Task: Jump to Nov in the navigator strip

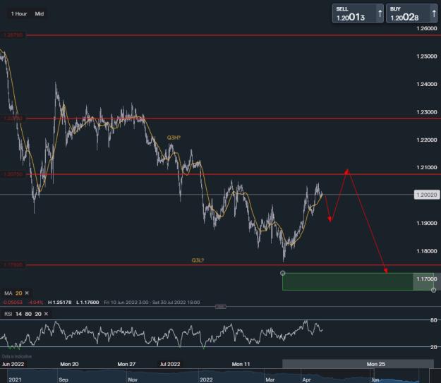Action: point(133,379)
